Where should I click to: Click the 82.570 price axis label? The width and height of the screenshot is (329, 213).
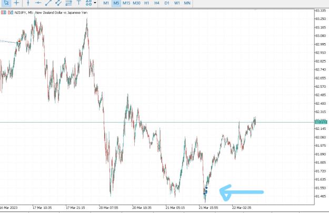click(x=321, y=87)
